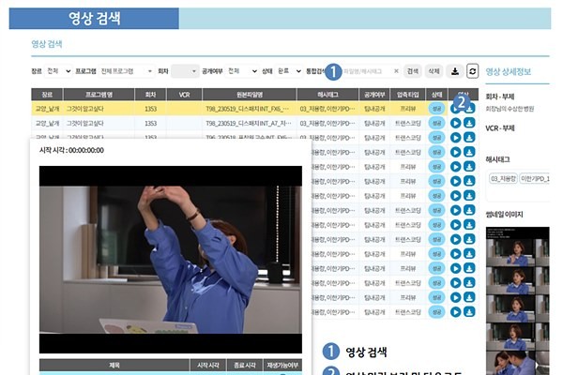Viewport: 563px width, 375px height.
Task: Select the highlighted T98_230519_디스패치INT_FX6 file name cell
Action: click(248, 109)
